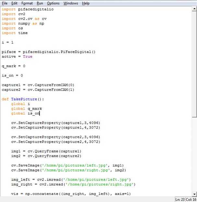
Task: Click the SaveImage right.jpg path string
Action: pyautogui.click(x=76, y=170)
